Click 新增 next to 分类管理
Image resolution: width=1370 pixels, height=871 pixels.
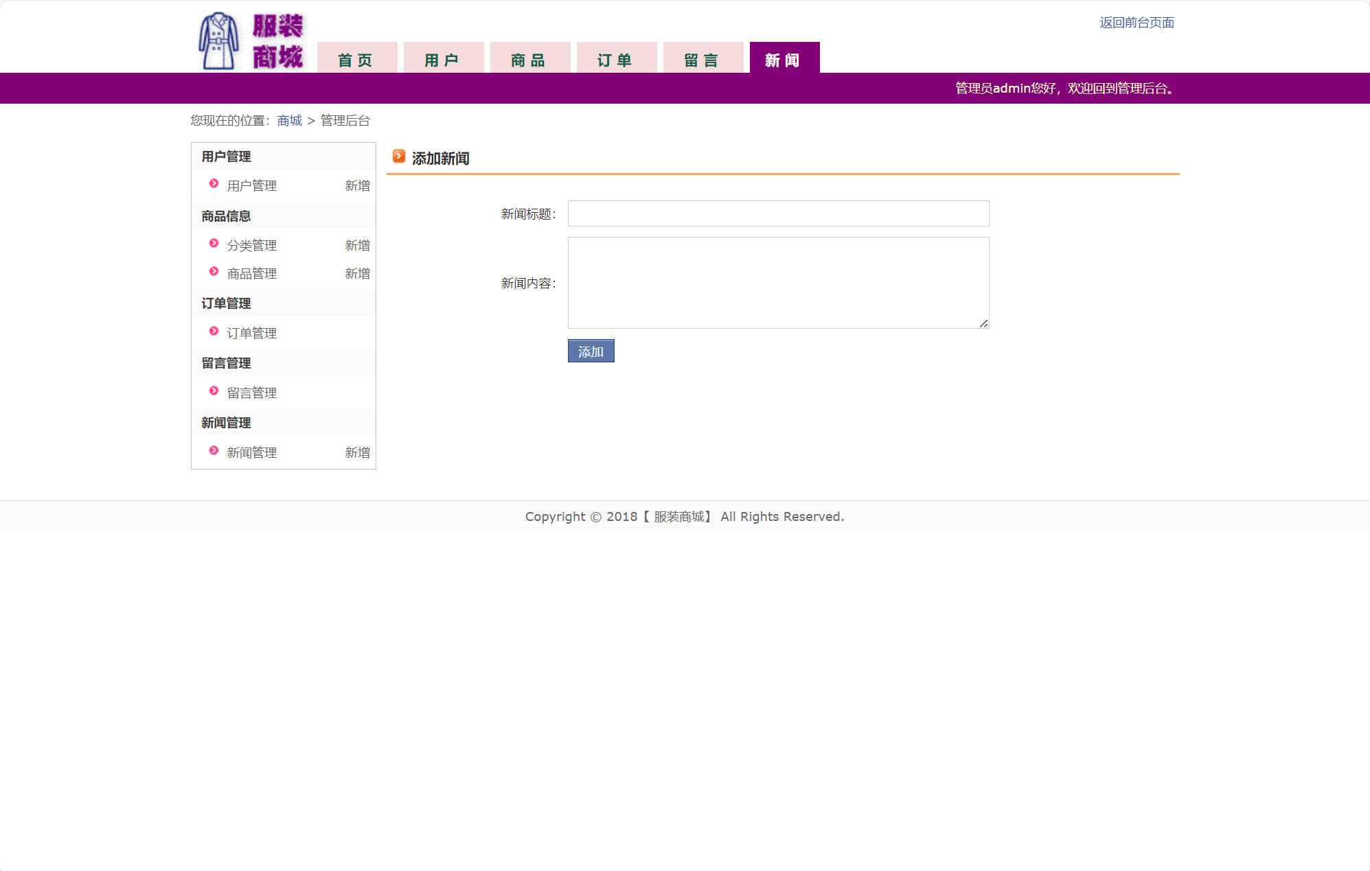[357, 246]
